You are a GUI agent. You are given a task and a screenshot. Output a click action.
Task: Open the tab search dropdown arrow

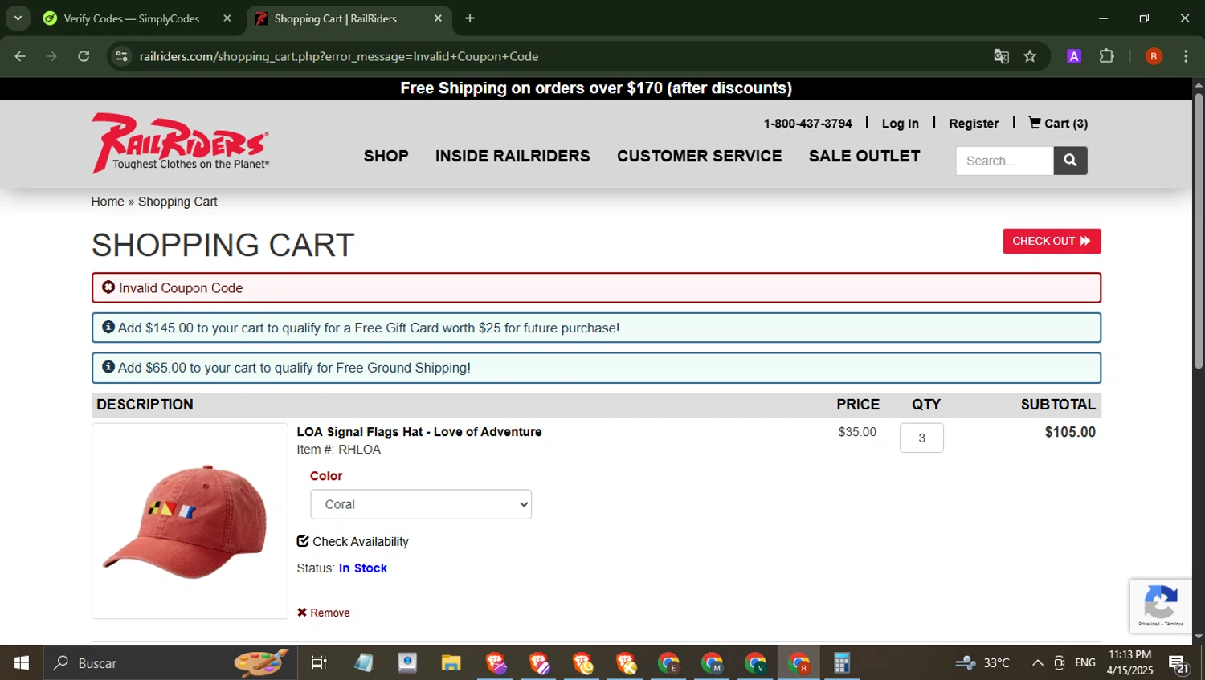click(18, 18)
